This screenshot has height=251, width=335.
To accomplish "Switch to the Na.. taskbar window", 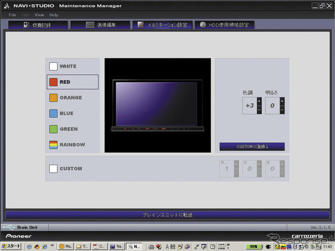I will point(116,246).
